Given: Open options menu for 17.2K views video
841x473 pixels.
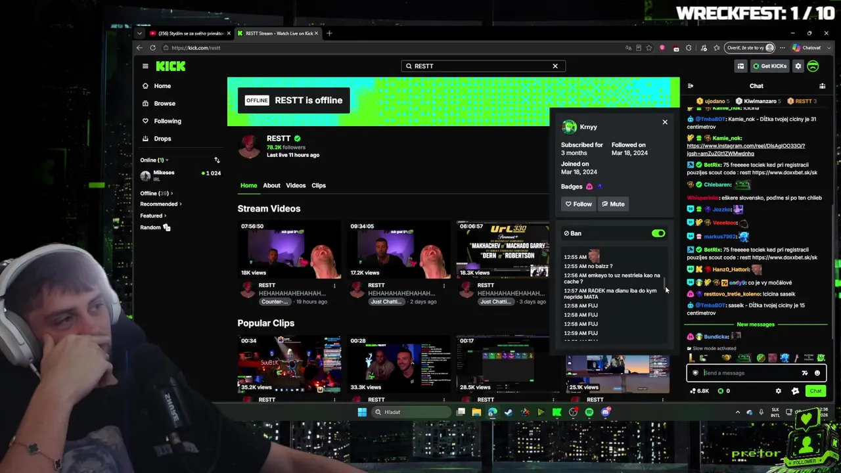Looking at the screenshot, I should coord(444,286).
